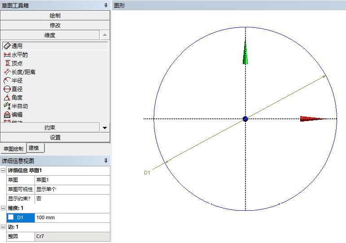The image size is (346, 243).
Task: Select the 直径 diameter dimension tool
Action: point(17,89)
